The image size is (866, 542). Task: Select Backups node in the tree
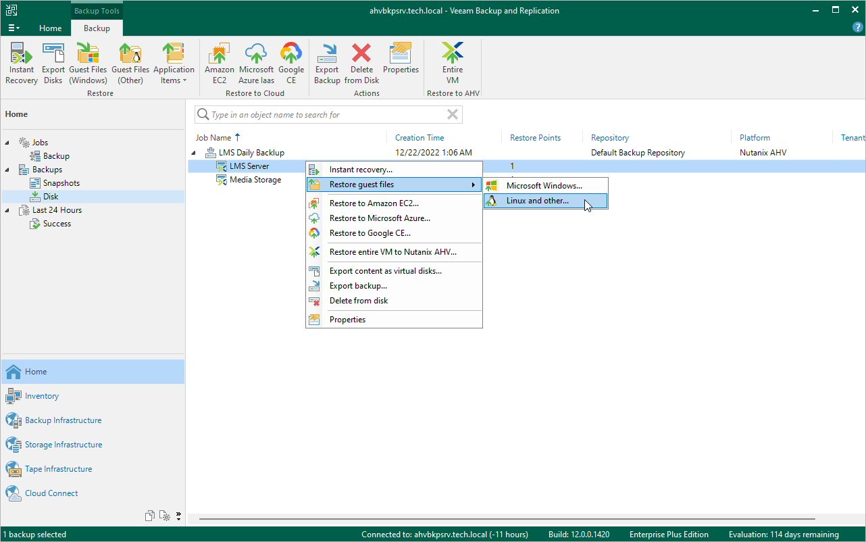[47, 170]
